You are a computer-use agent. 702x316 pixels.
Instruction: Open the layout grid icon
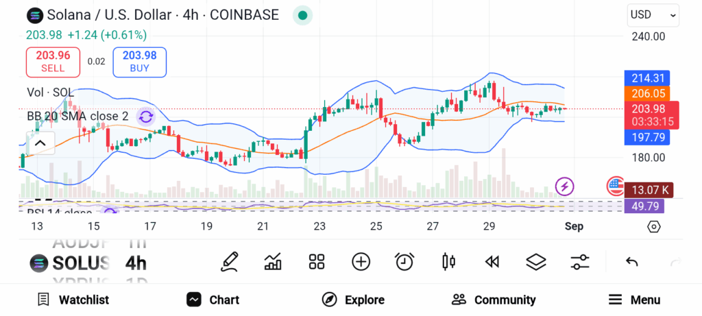pos(316,261)
